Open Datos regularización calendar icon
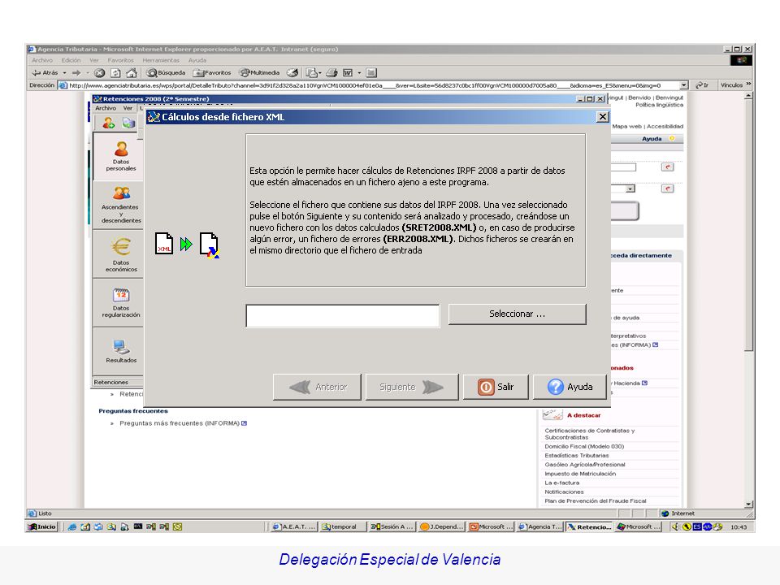This screenshot has height=585, width=780. point(121,295)
